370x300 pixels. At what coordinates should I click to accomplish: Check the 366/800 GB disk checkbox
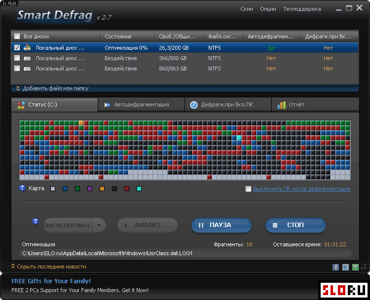point(17,58)
